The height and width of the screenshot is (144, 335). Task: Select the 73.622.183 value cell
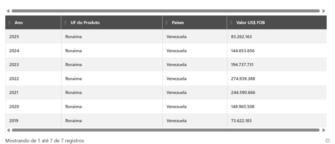tap(241, 120)
